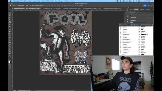Open the workspace switcher icon
Screen dimensions: 162x91
click(151, 6)
